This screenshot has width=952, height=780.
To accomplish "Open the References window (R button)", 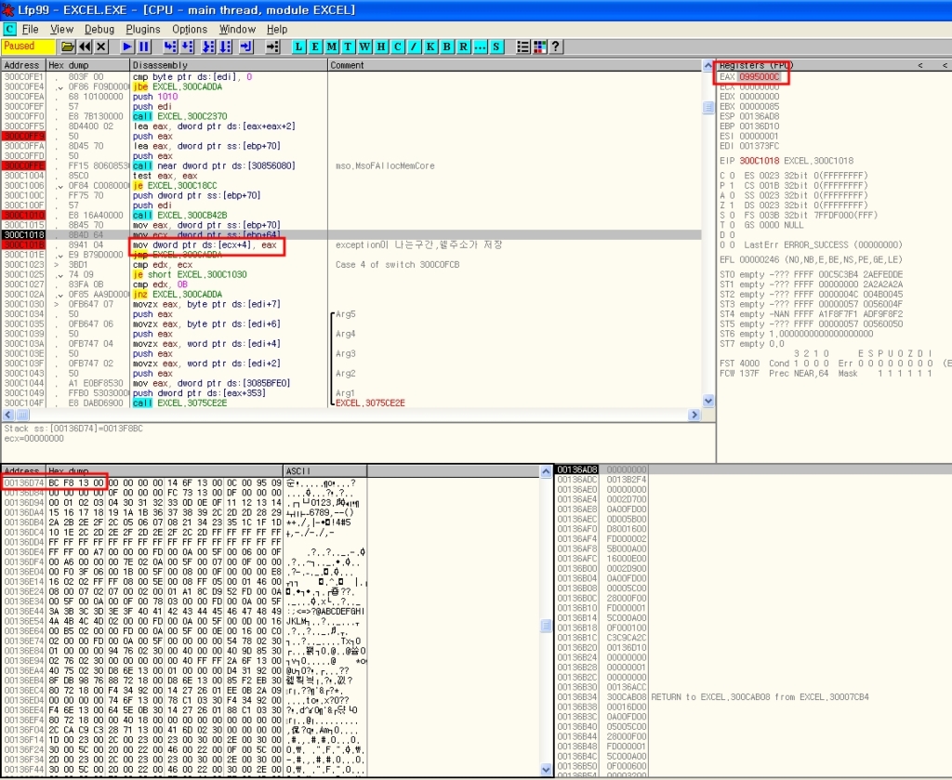I will 463,46.
